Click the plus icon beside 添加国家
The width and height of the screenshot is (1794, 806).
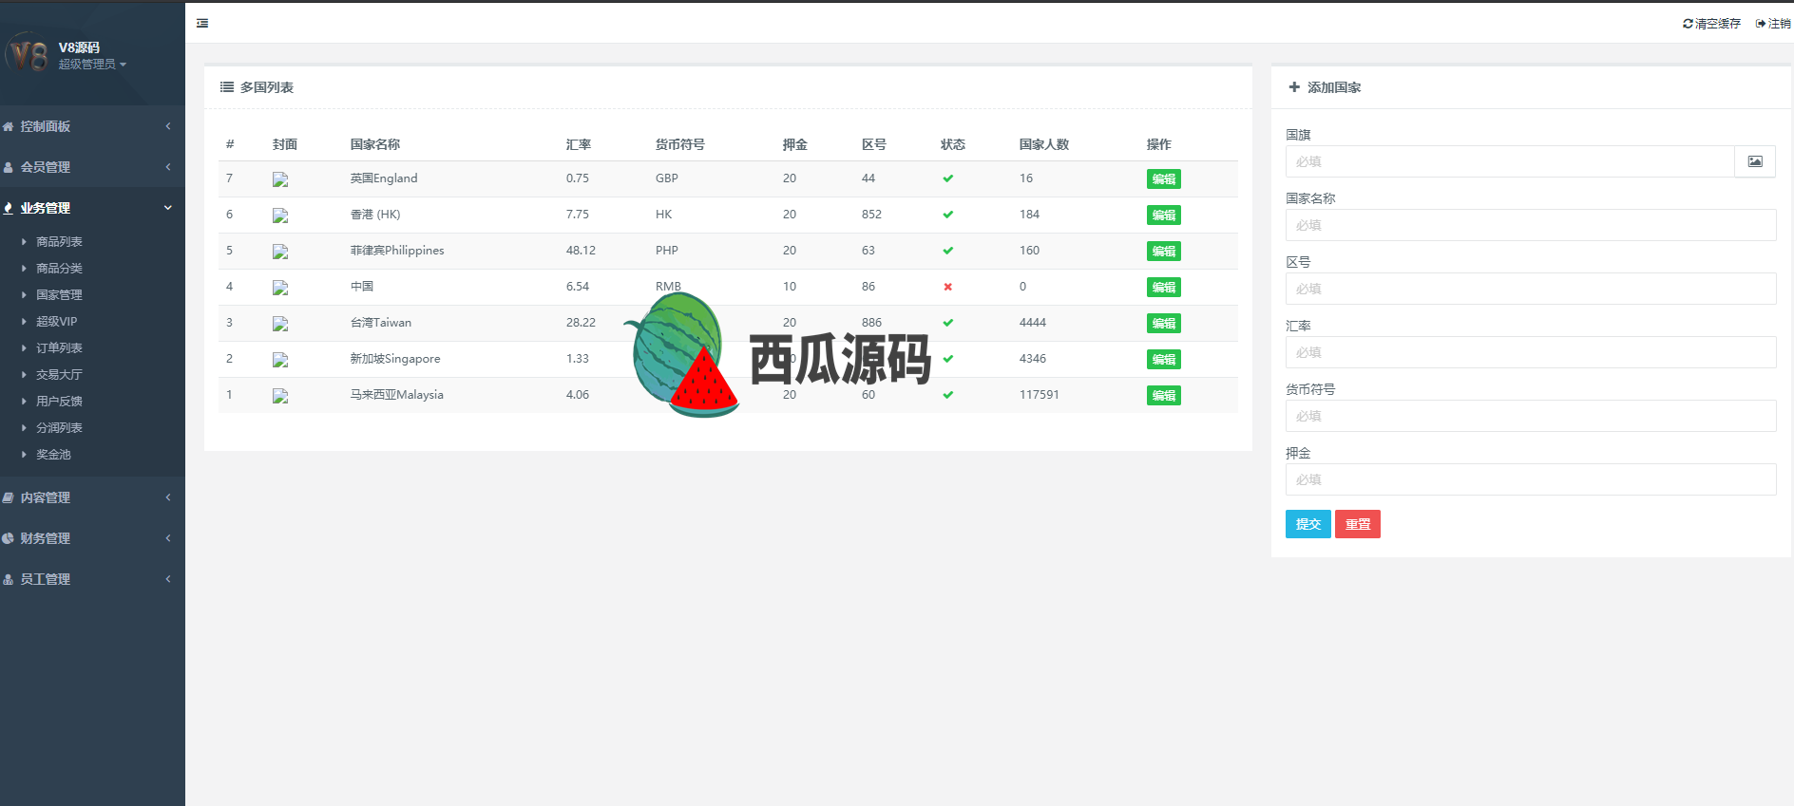click(x=1294, y=87)
